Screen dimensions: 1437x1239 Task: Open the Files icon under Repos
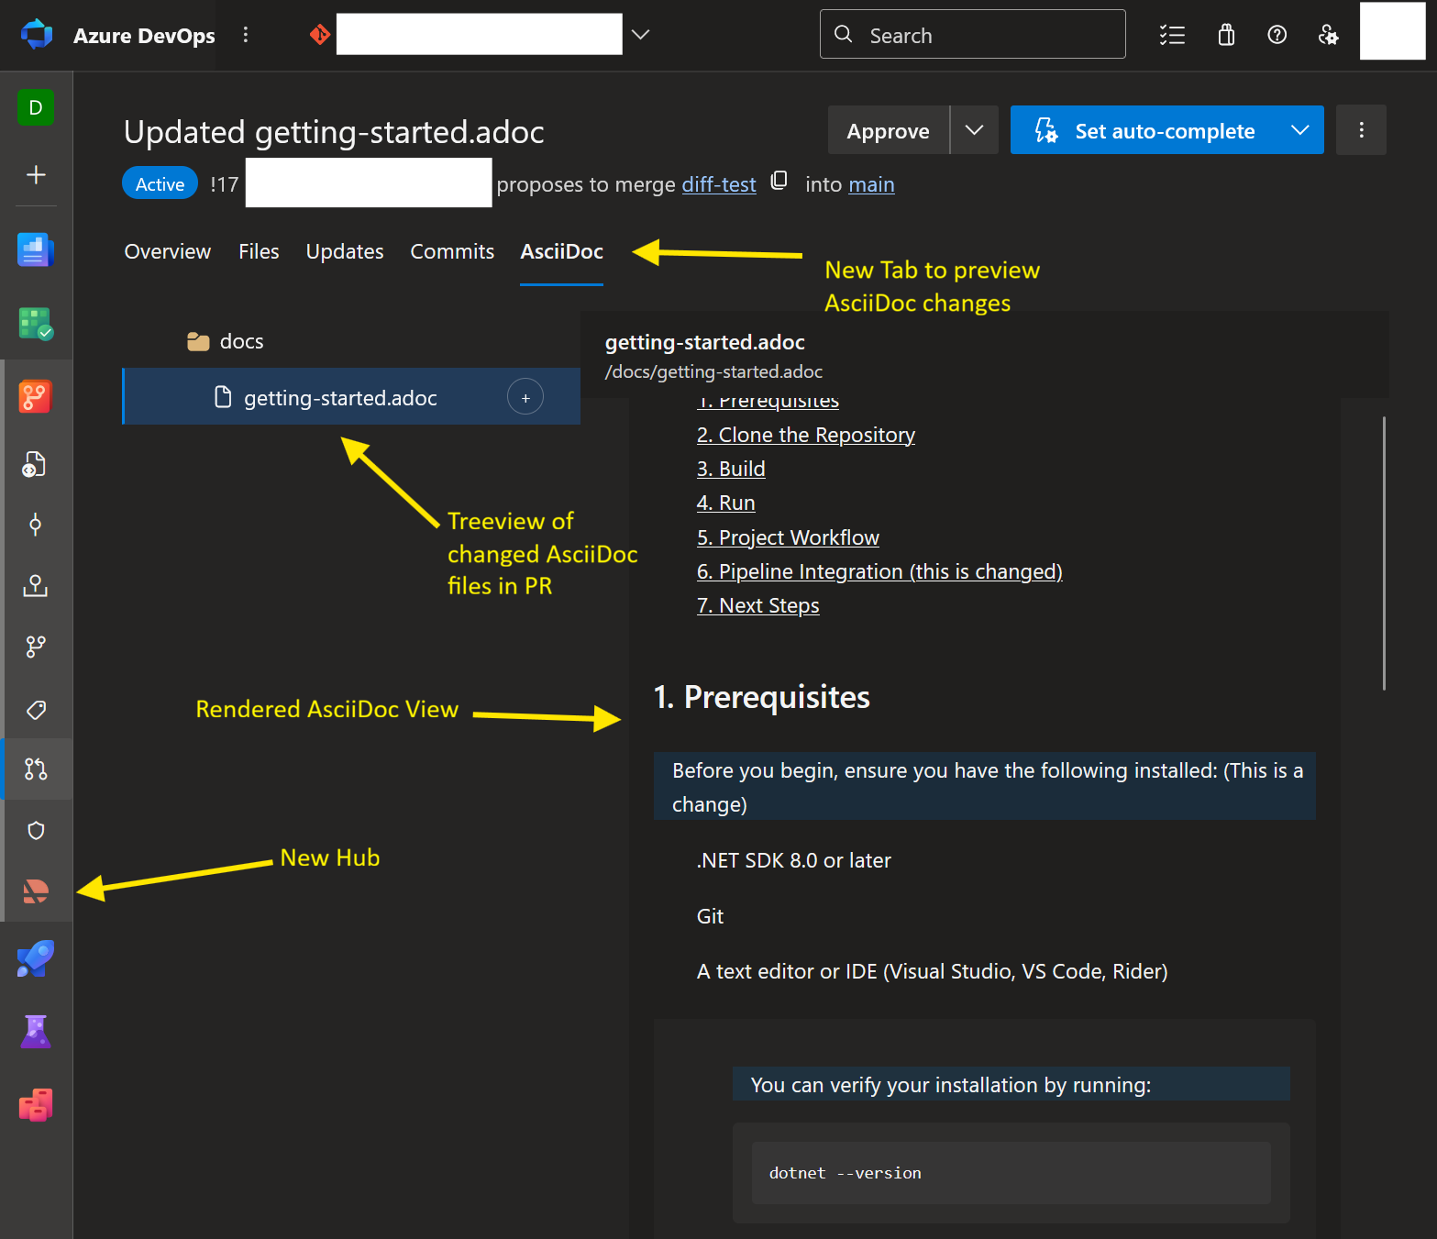tap(36, 464)
